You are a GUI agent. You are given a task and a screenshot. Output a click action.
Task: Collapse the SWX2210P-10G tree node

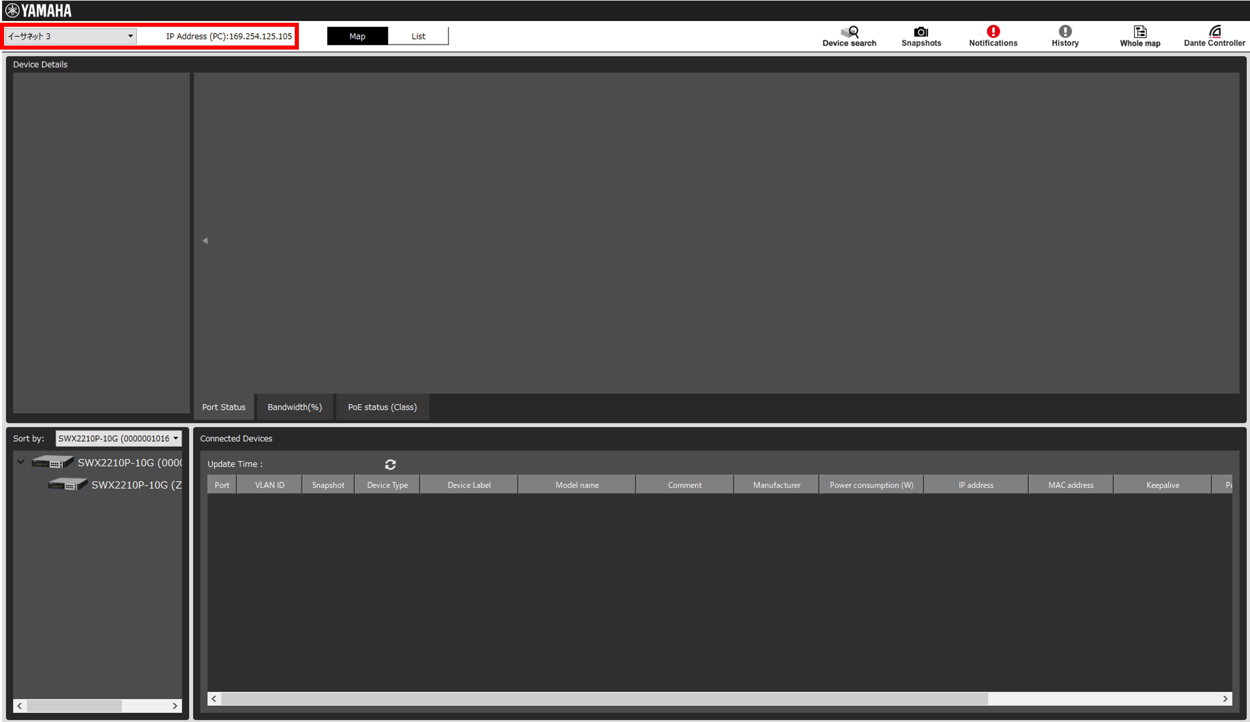[x=21, y=462]
